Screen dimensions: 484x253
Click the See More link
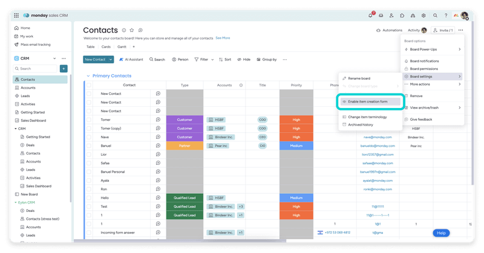tap(223, 37)
